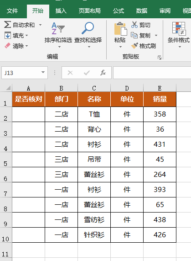Expand the 清除 dropdown arrow
Screen dimensions: 191x261
(26, 46)
